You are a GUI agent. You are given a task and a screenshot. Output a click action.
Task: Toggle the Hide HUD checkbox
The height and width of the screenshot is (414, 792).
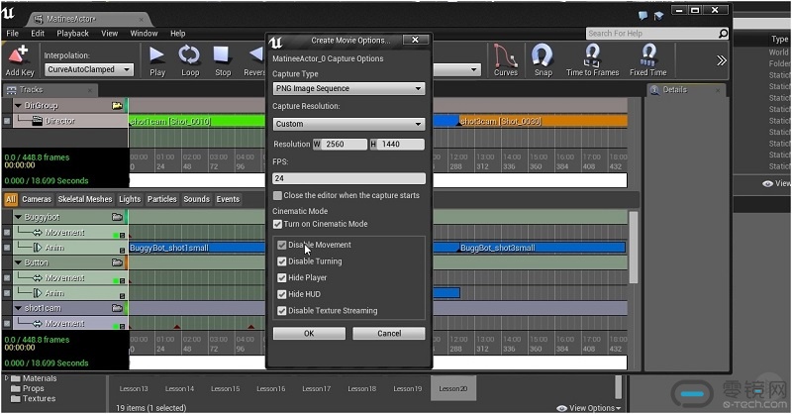282,294
